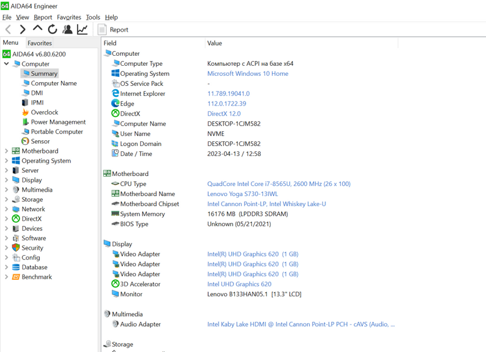Open the DirectX 12.0 link
The image size is (486, 352).
pyautogui.click(x=224, y=113)
